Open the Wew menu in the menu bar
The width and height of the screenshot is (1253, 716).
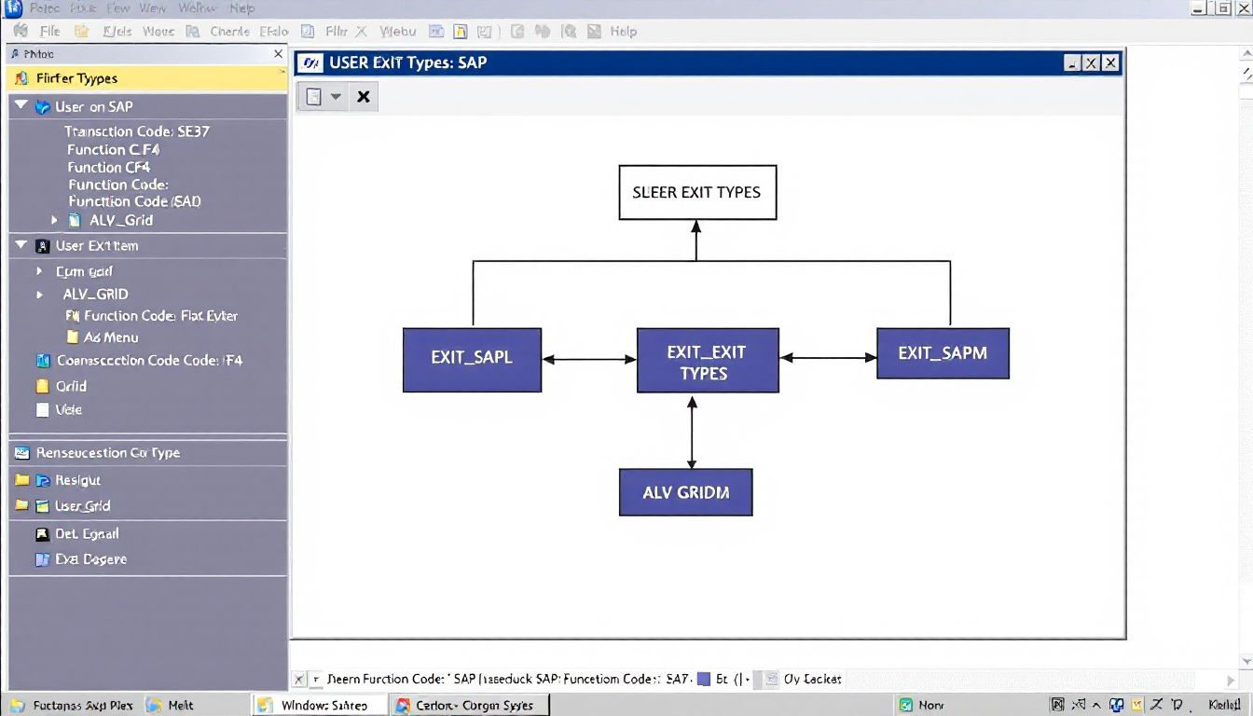[x=152, y=8]
